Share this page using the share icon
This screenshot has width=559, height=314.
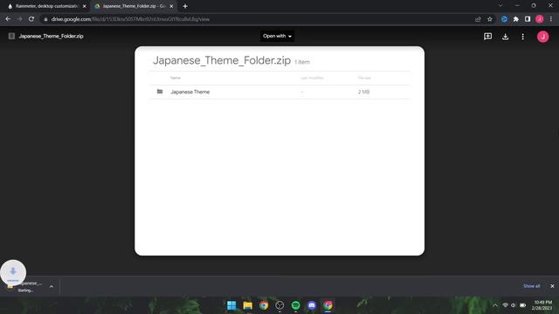click(478, 19)
